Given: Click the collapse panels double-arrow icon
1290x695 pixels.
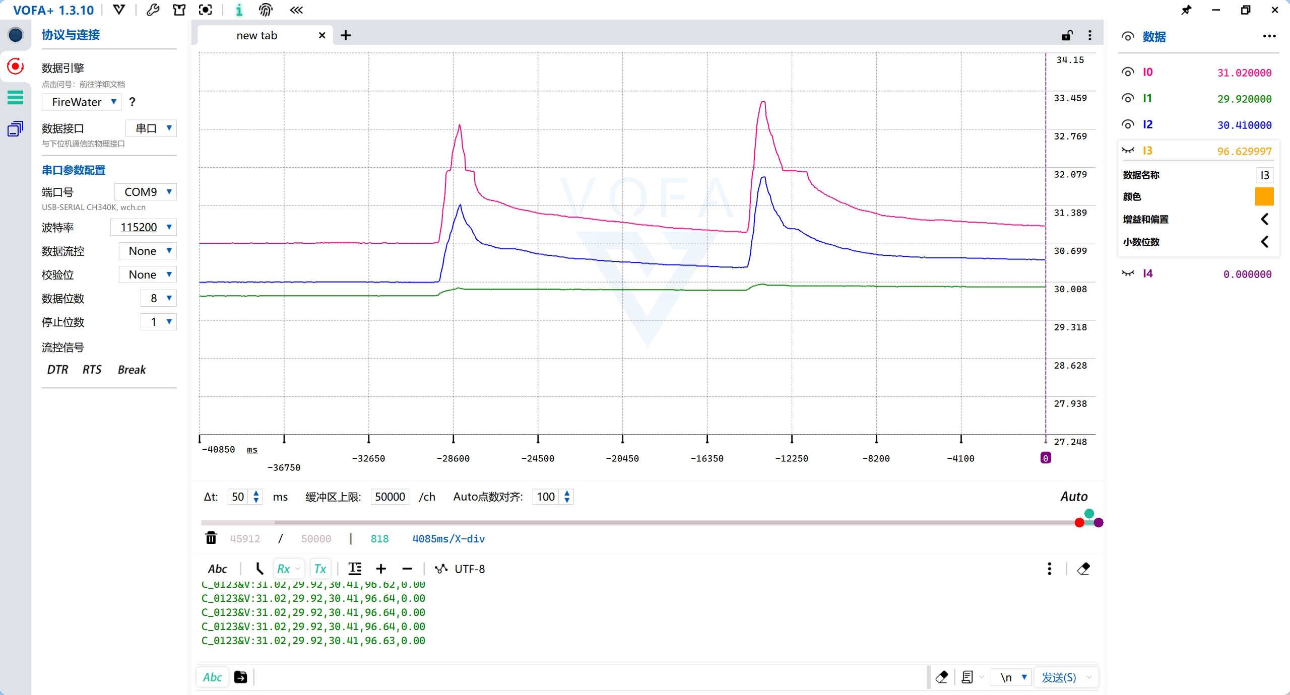Looking at the screenshot, I should tap(296, 10).
